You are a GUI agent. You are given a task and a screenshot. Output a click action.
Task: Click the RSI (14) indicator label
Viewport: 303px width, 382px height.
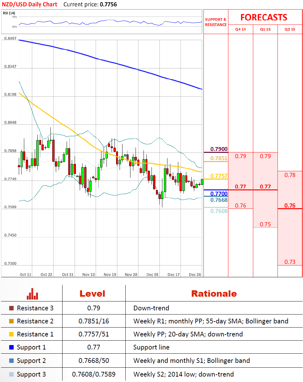point(9,13)
